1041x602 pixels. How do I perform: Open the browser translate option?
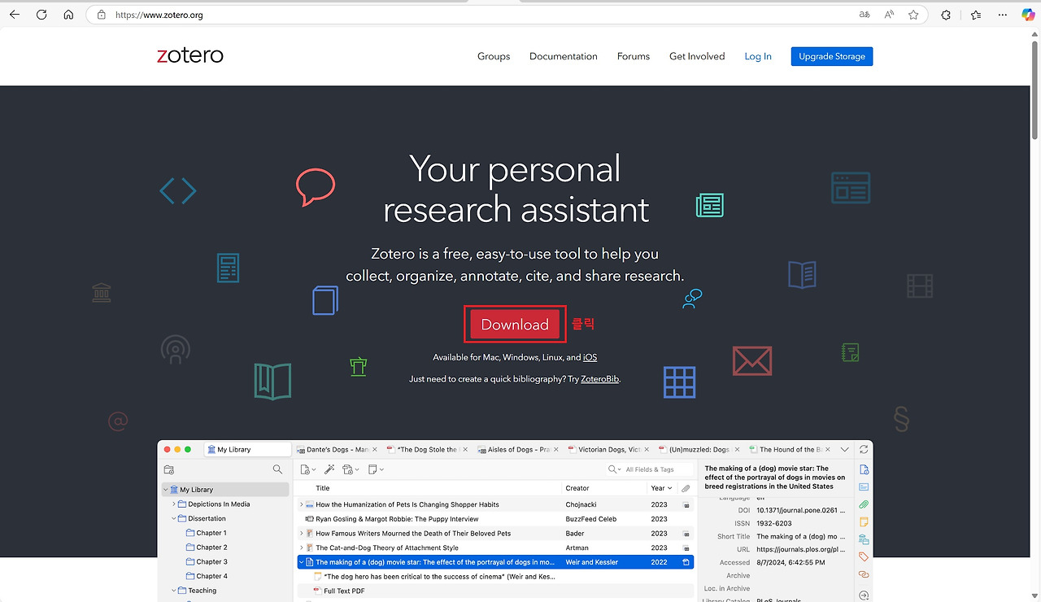865,15
